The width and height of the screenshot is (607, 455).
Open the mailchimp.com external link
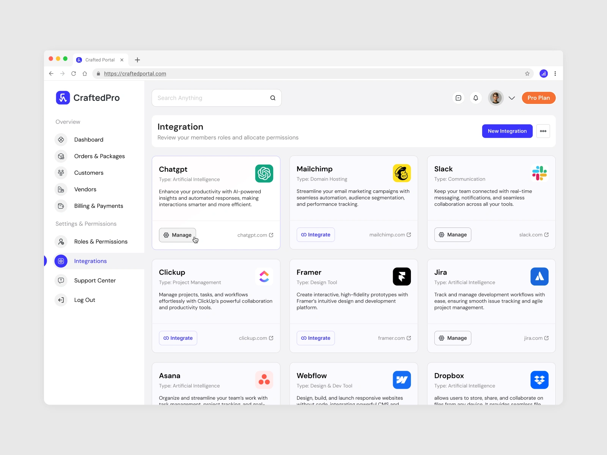tap(390, 235)
